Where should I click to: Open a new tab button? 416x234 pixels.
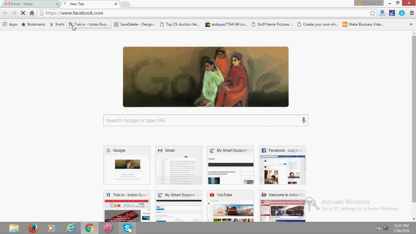point(125,4)
